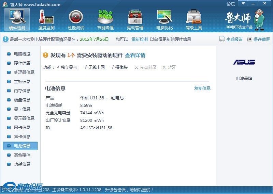Click 生成报告 to generate report

point(234,39)
